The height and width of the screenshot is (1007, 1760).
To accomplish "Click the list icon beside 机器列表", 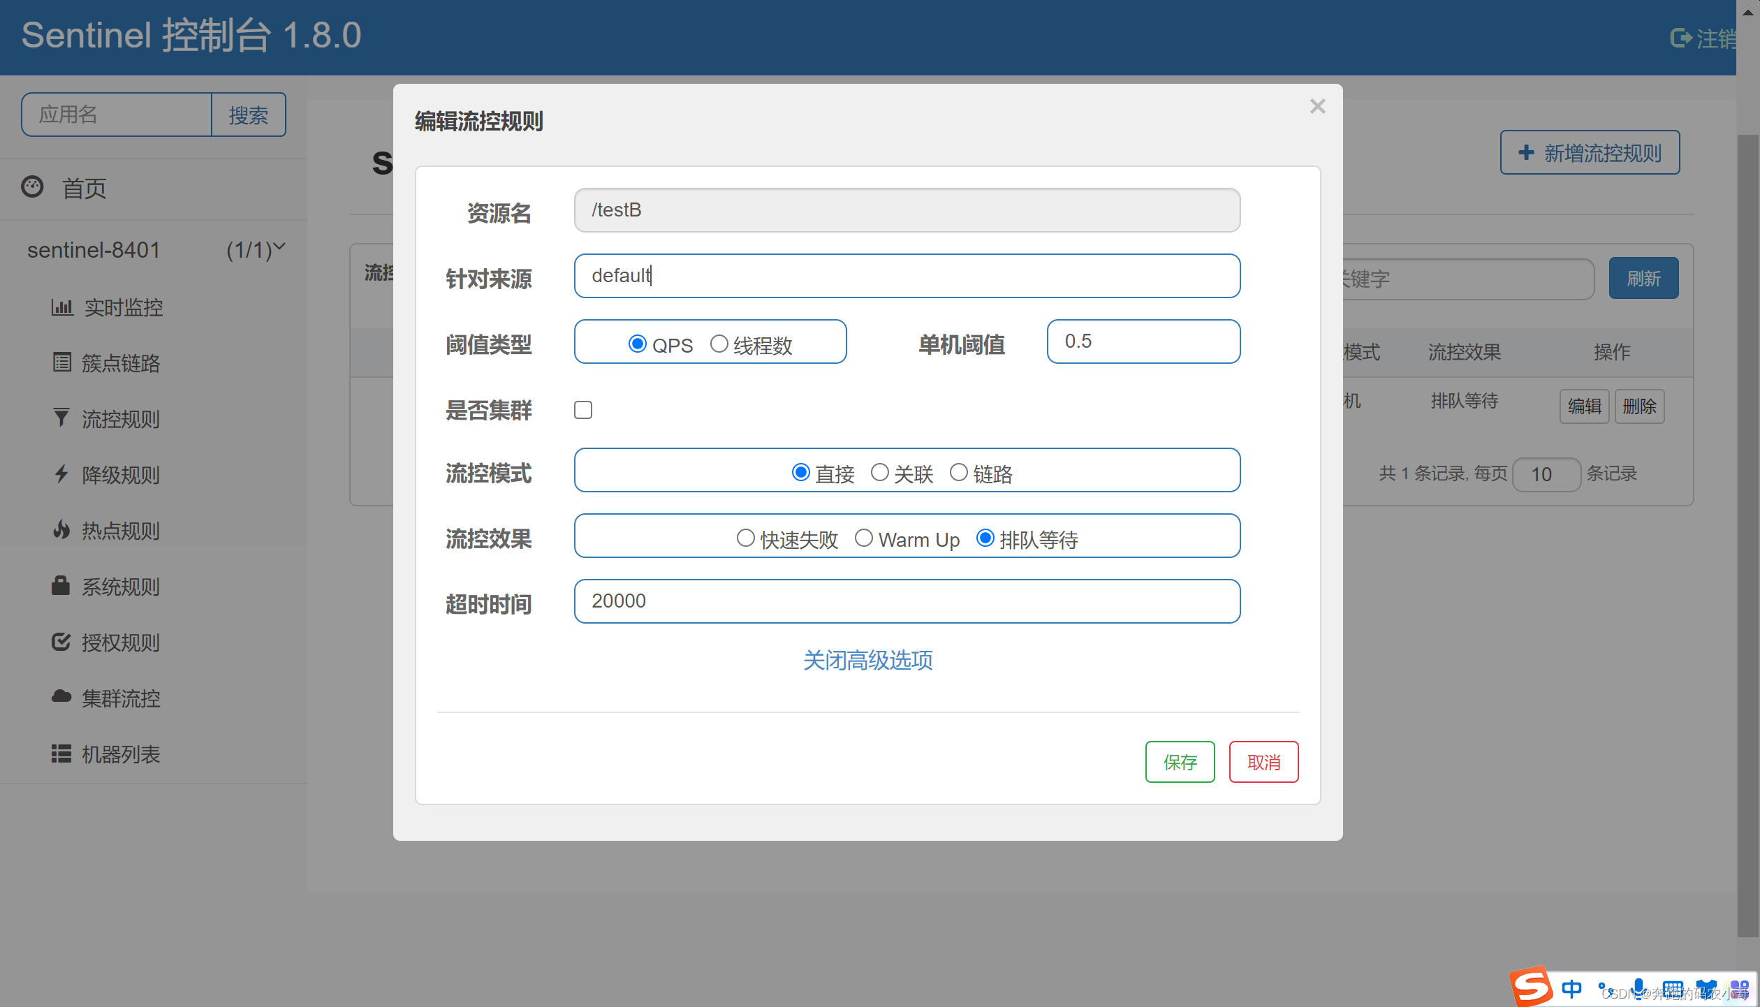I will [x=61, y=754].
